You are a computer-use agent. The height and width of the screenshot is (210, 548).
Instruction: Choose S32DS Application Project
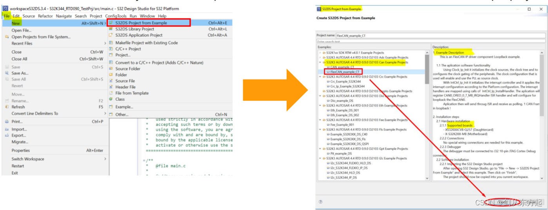click(x=139, y=35)
